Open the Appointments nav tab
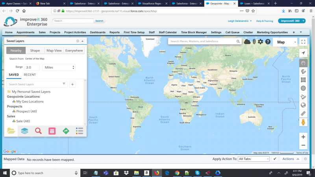This screenshot has height=177, width=315. 26,32
